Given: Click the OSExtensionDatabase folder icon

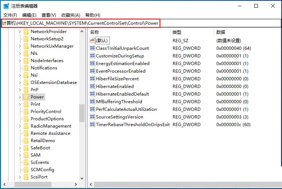Looking at the screenshot, I should pyautogui.click(x=26, y=83).
